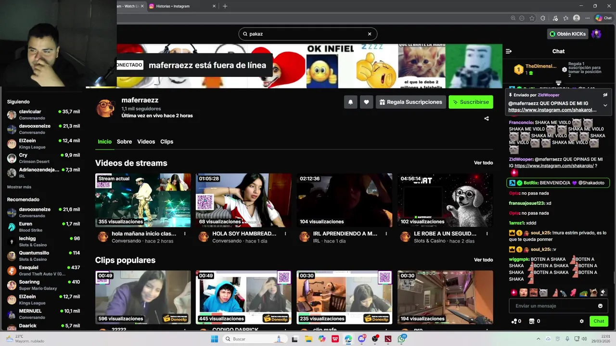Click Ver todo for Videos de streams
Screen dimensions: 616x346
coord(483,163)
